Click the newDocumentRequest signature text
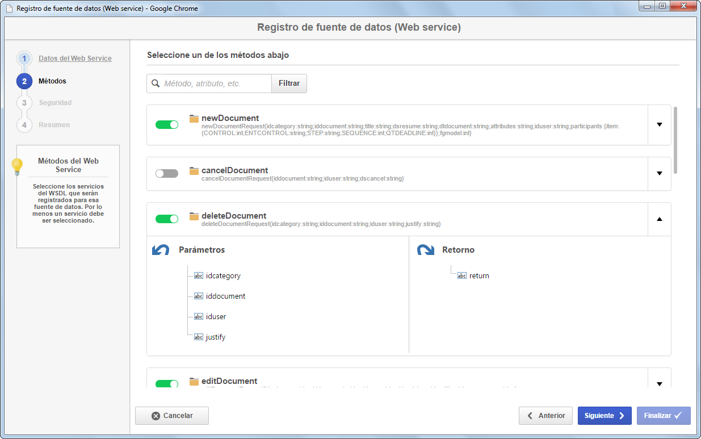The width and height of the screenshot is (701, 439). click(x=410, y=129)
